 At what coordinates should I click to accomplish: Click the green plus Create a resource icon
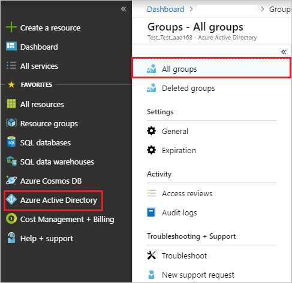pyautogui.click(x=11, y=27)
